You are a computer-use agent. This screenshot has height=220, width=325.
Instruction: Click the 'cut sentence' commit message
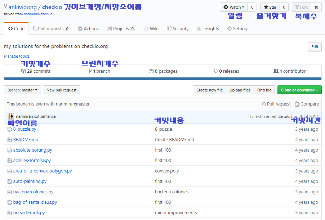pos(45,116)
